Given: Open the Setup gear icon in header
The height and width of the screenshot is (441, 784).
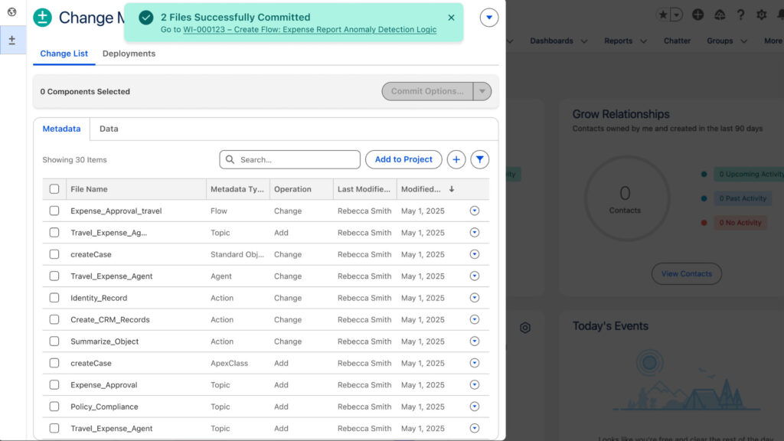Looking at the screenshot, I should point(761,15).
